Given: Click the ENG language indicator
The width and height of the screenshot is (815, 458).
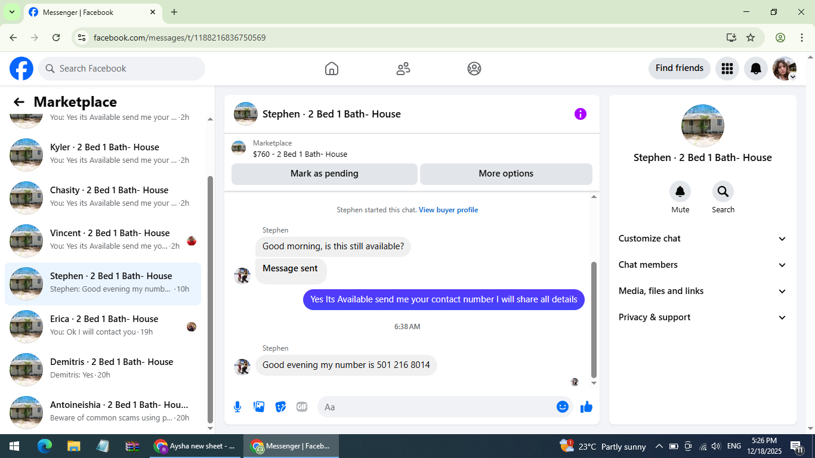Looking at the screenshot, I should point(734,446).
